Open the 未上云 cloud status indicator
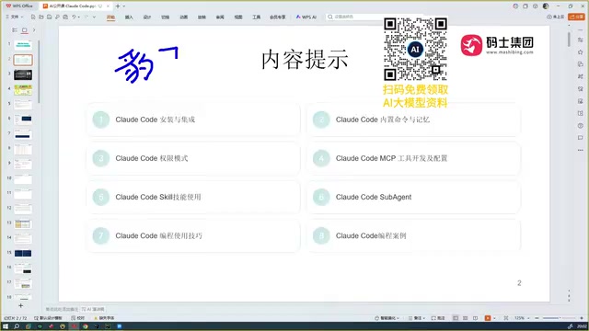The width and height of the screenshot is (589, 331). (555, 17)
